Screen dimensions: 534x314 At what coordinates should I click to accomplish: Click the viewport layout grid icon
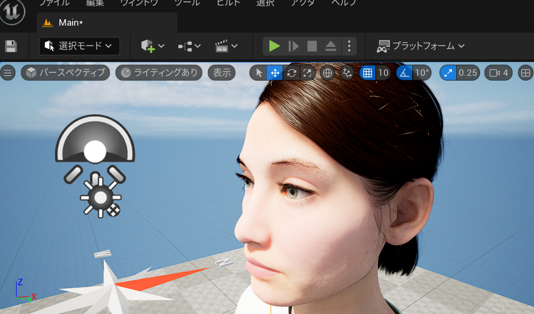click(x=525, y=73)
